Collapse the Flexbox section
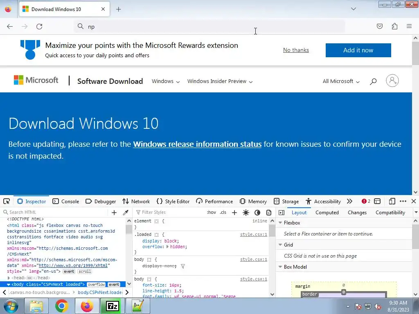 pyautogui.click(x=280, y=222)
